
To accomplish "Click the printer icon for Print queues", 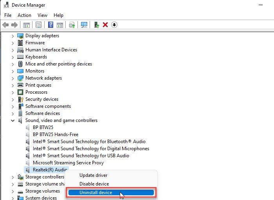I will click(20, 85).
